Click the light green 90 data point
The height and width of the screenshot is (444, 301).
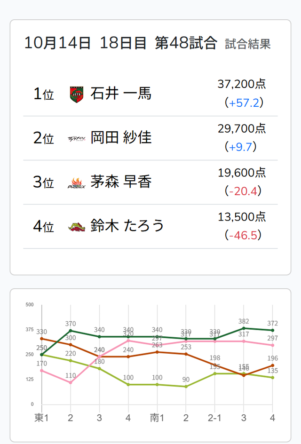(186, 387)
